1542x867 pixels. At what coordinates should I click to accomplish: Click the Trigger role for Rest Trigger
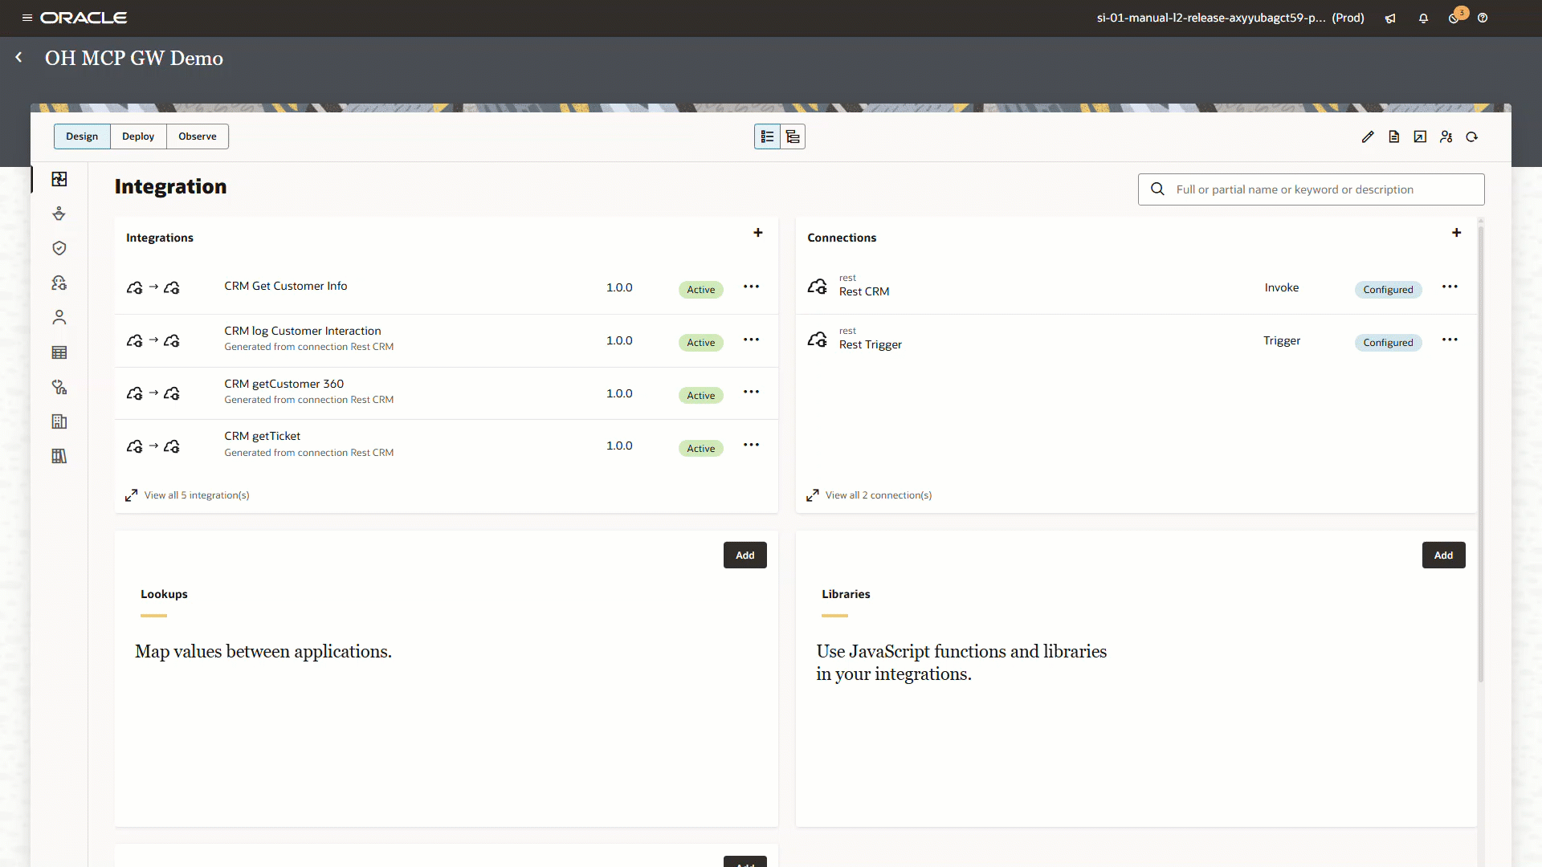[x=1282, y=340]
